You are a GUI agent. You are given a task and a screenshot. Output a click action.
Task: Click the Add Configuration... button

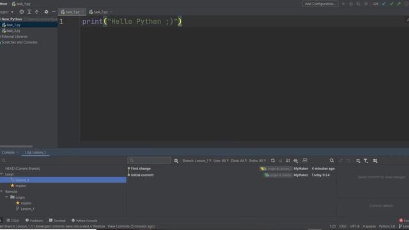tap(320, 4)
